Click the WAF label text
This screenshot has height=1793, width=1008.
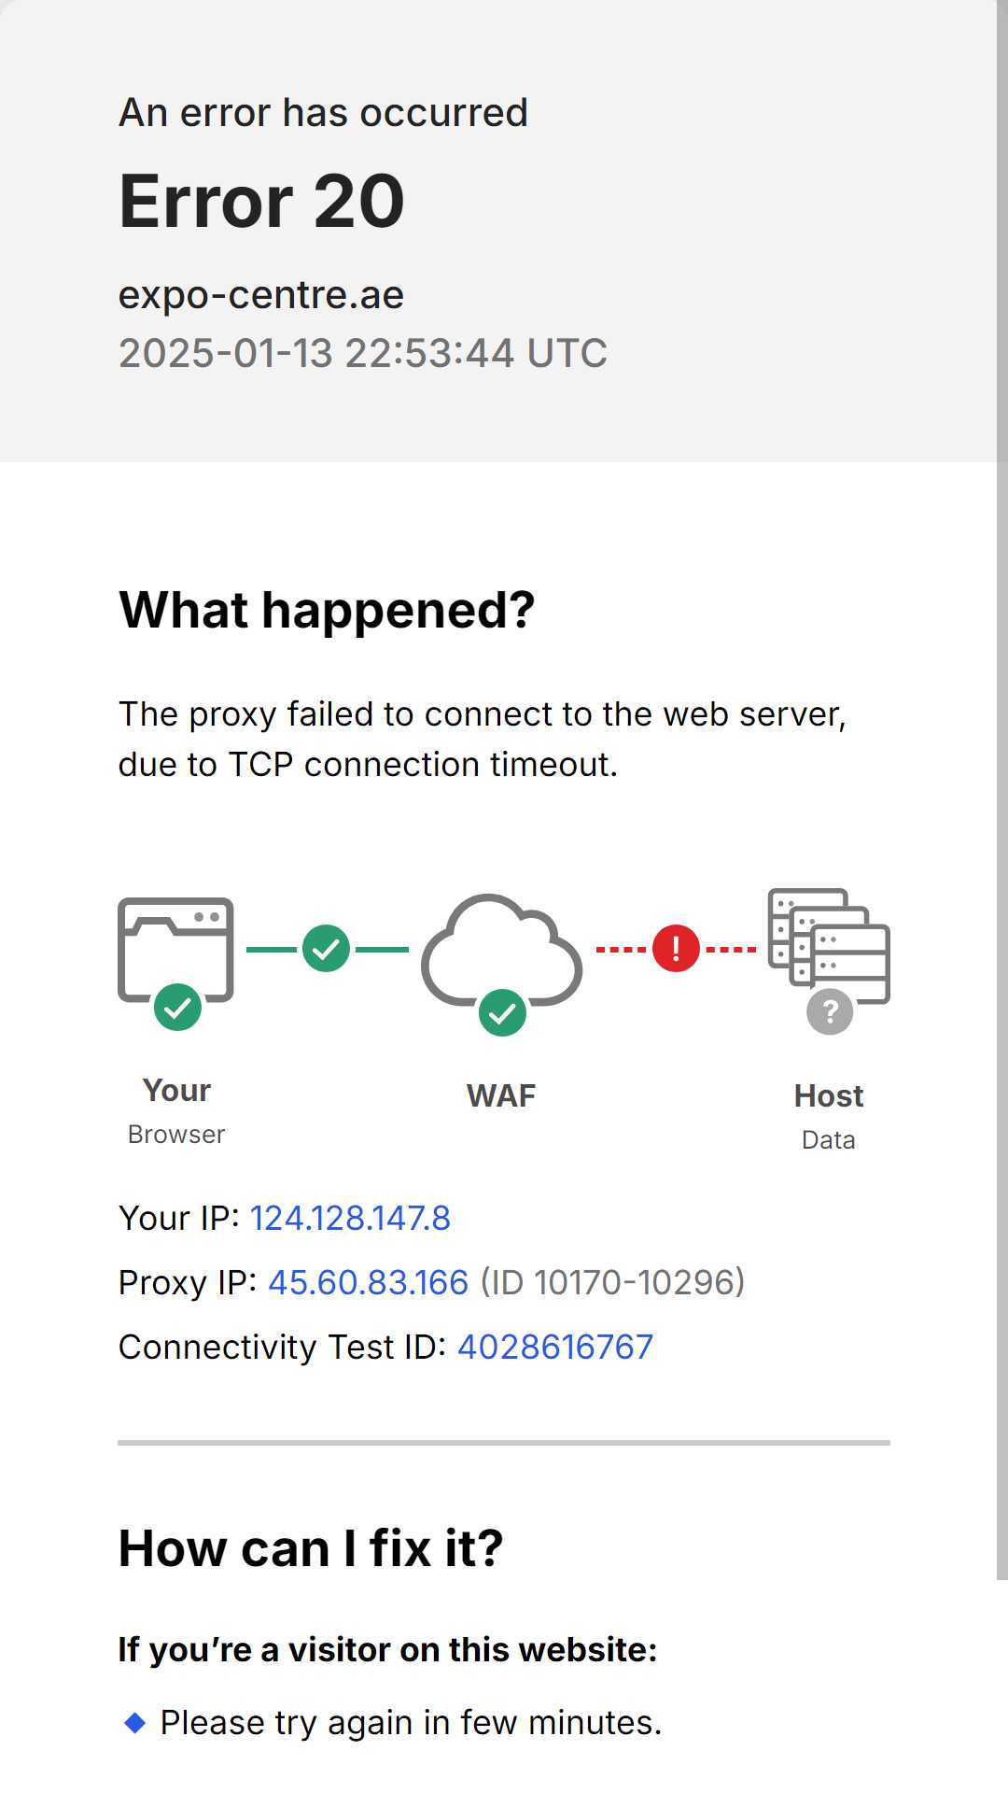click(501, 1095)
